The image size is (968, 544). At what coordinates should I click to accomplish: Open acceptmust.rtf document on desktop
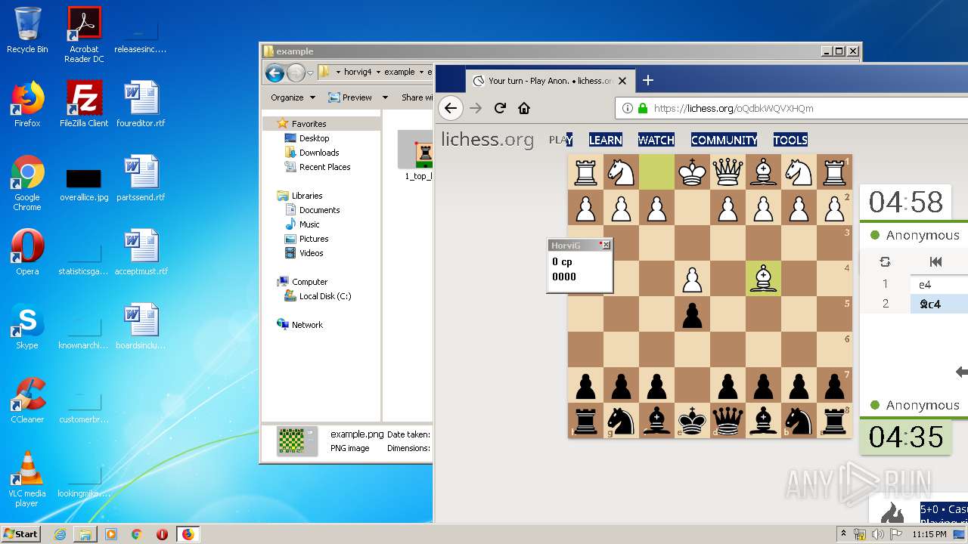click(x=141, y=252)
